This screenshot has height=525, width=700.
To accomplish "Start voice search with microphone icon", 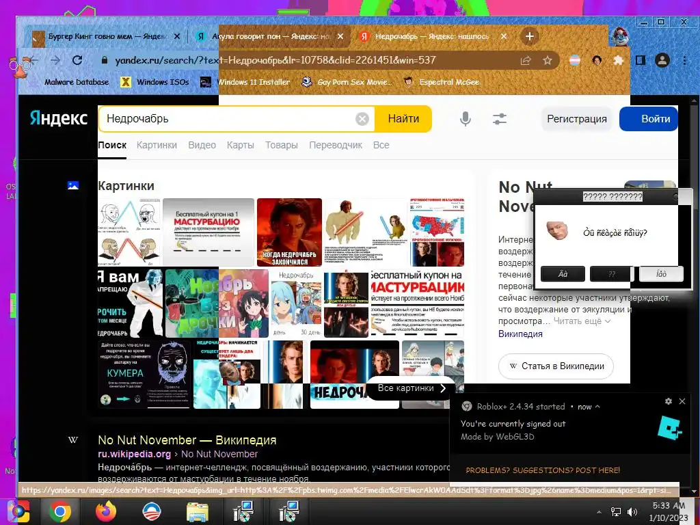I will (x=465, y=119).
